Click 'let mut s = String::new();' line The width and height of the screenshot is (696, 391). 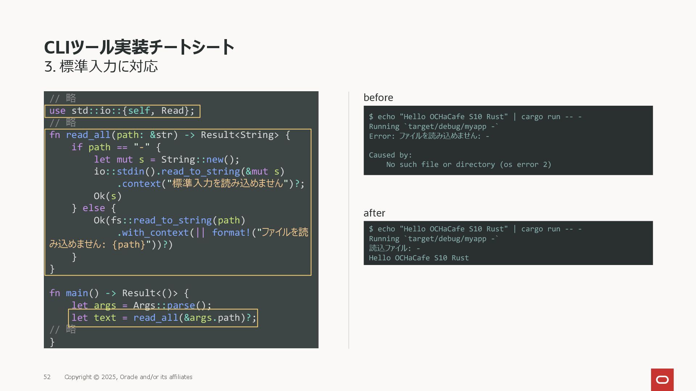click(x=167, y=159)
